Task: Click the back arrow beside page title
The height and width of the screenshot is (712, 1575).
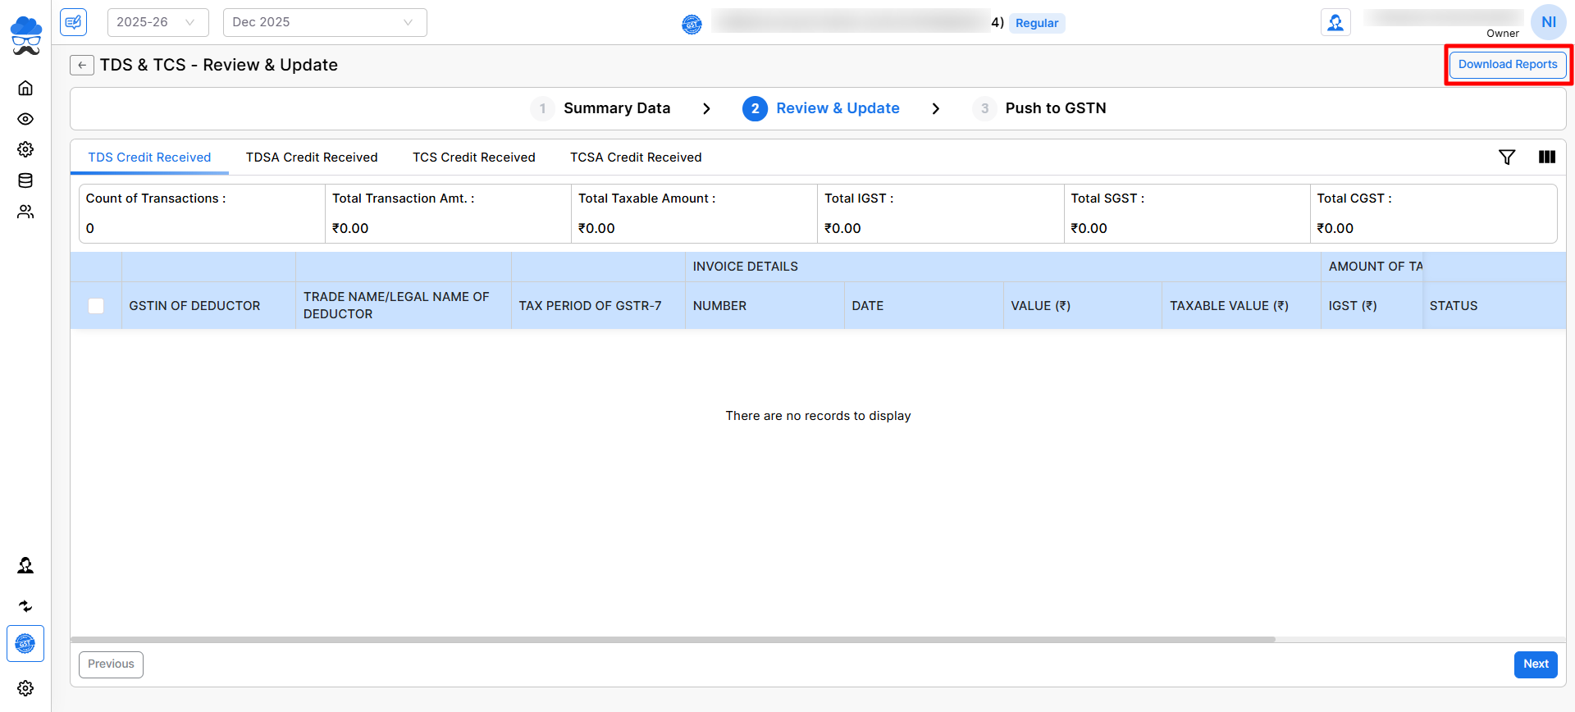Action: click(82, 65)
